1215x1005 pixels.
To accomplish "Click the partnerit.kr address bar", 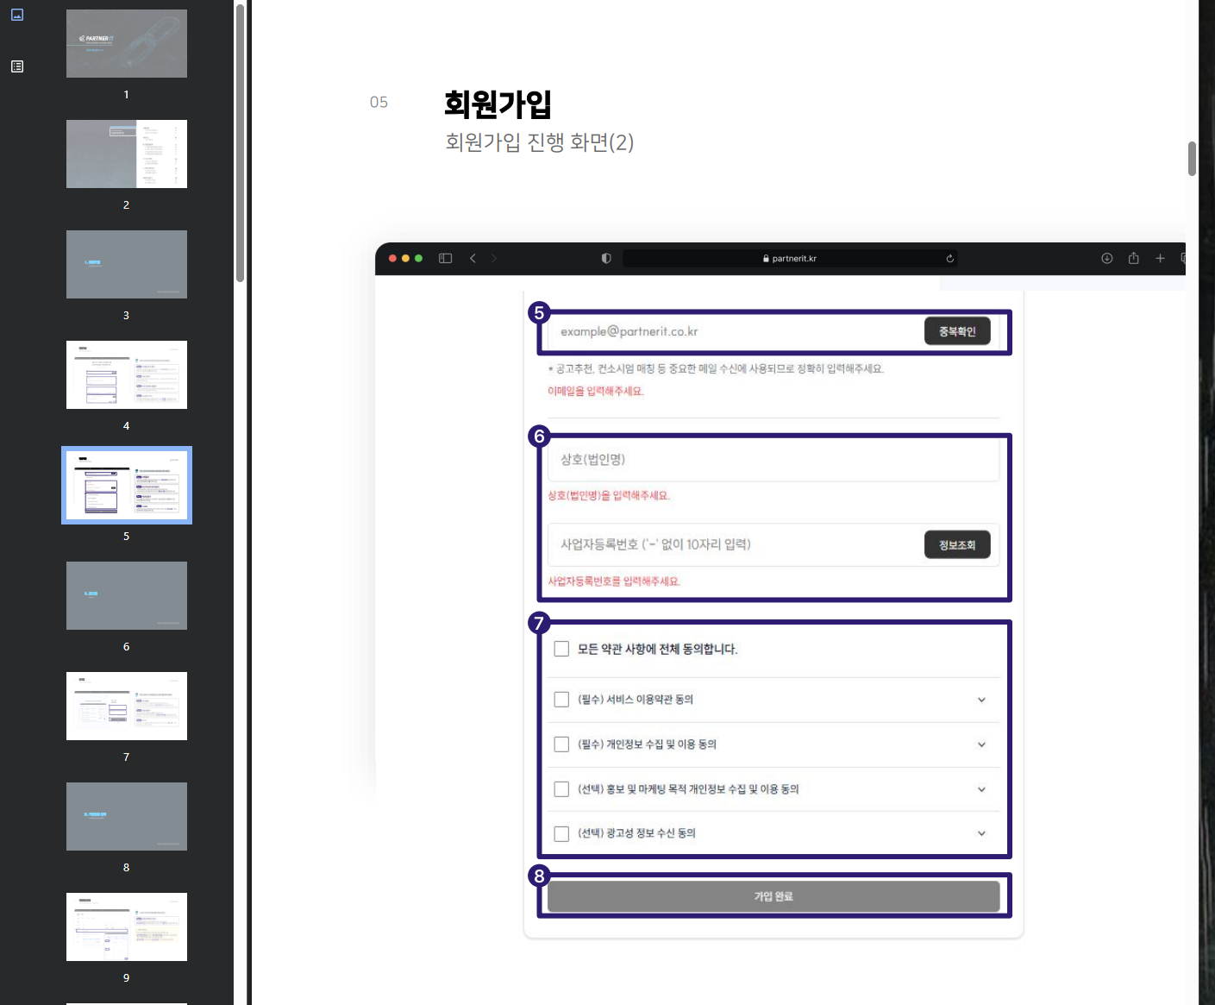I will [x=790, y=259].
